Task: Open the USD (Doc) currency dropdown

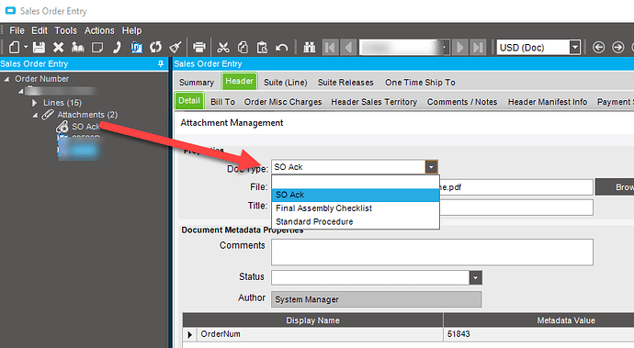Action: [x=574, y=48]
